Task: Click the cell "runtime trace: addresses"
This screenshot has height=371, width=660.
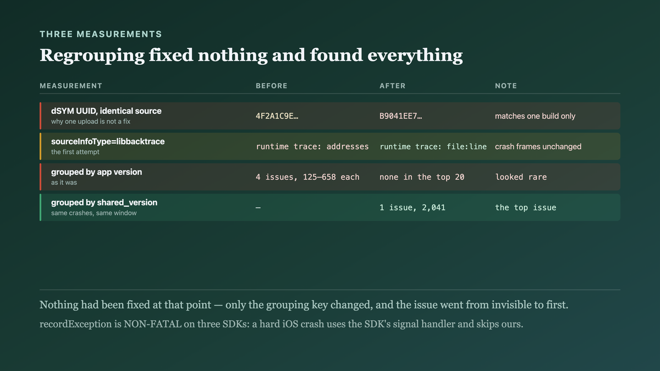Action: click(x=312, y=147)
